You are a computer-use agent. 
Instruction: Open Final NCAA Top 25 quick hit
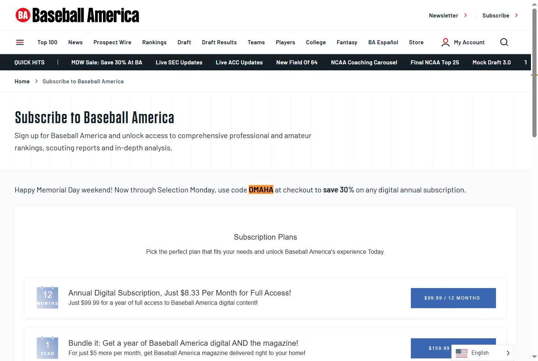click(x=435, y=63)
